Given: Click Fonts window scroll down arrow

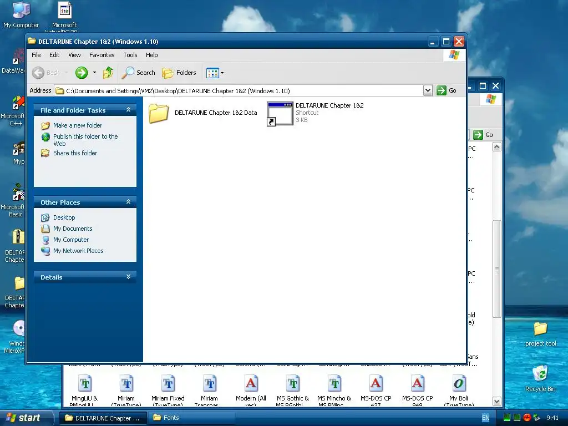Looking at the screenshot, I should (x=496, y=401).
